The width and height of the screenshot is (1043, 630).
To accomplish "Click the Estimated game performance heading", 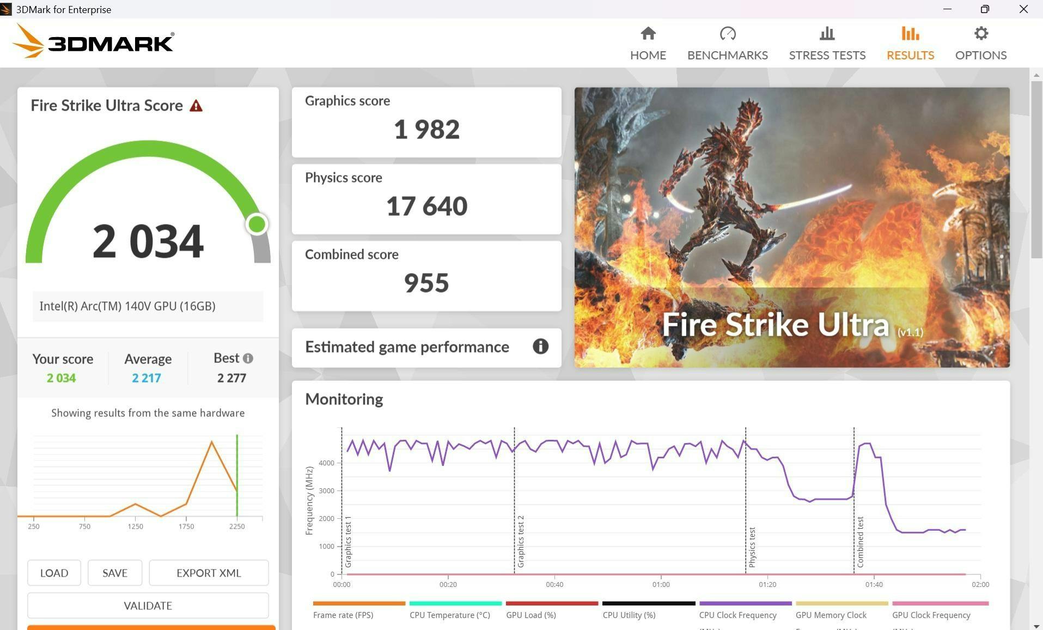I will pos(407,347).
